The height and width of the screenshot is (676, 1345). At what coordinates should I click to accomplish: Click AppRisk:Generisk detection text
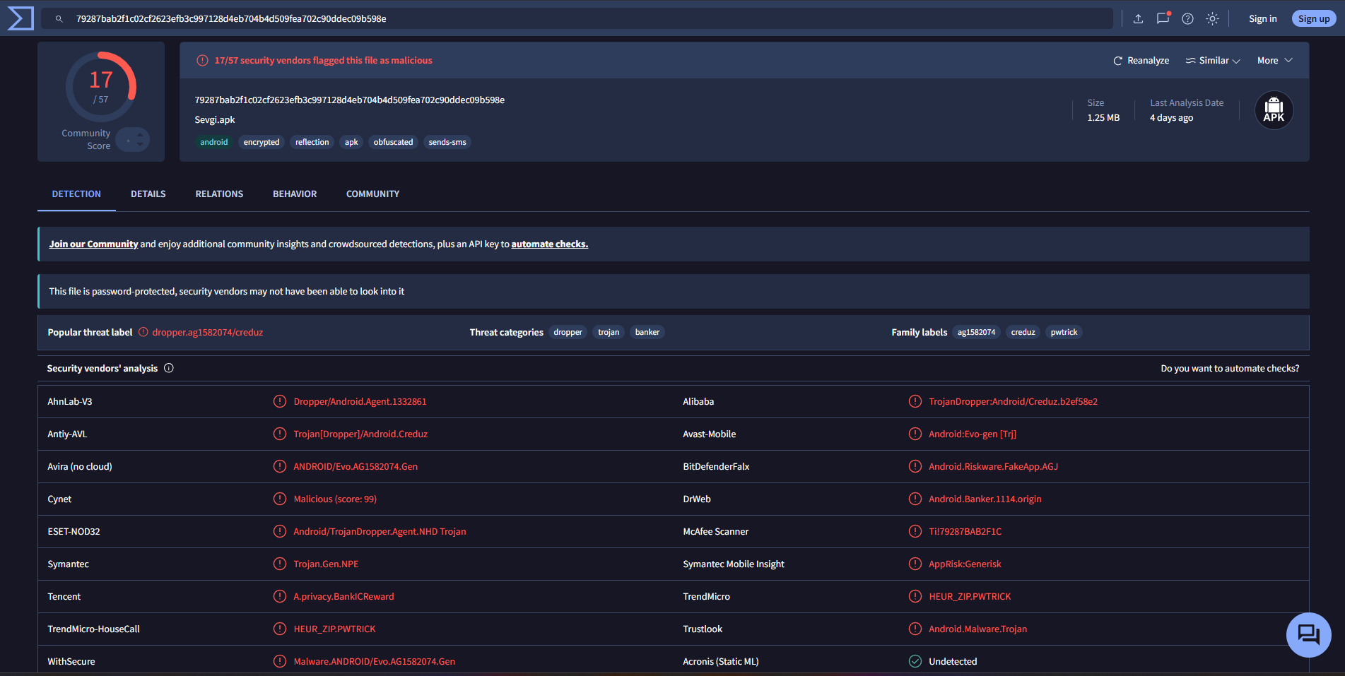pos(965,564)
